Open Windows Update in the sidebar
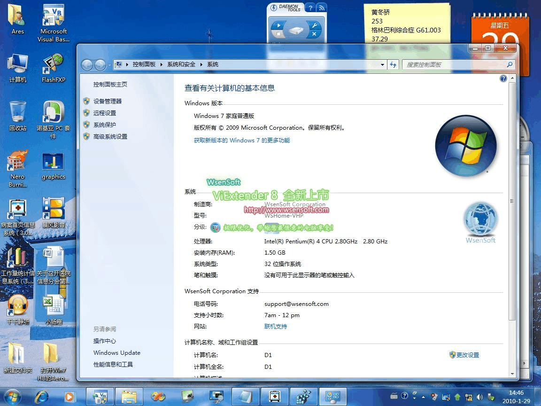 tap(116, 352)
